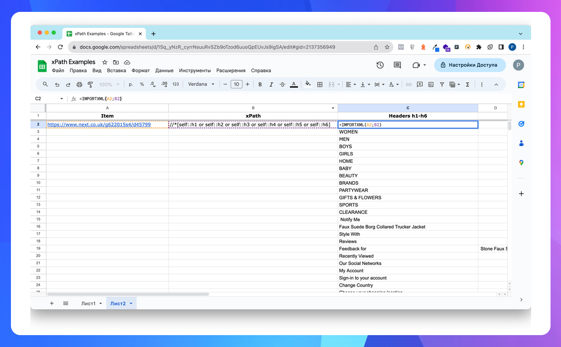Select the paint format roller tool
Viewport: 561px width, 347px height.
(x=90, y=85)
